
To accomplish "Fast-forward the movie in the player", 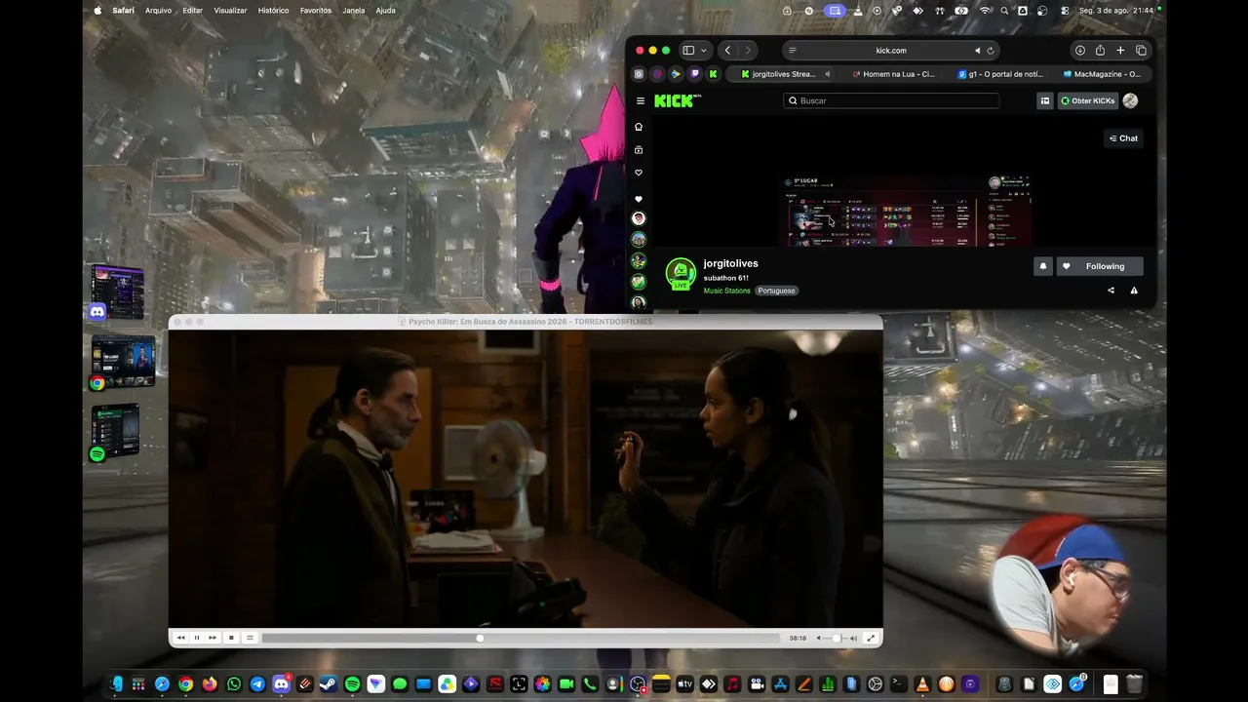I will point(213,638).
